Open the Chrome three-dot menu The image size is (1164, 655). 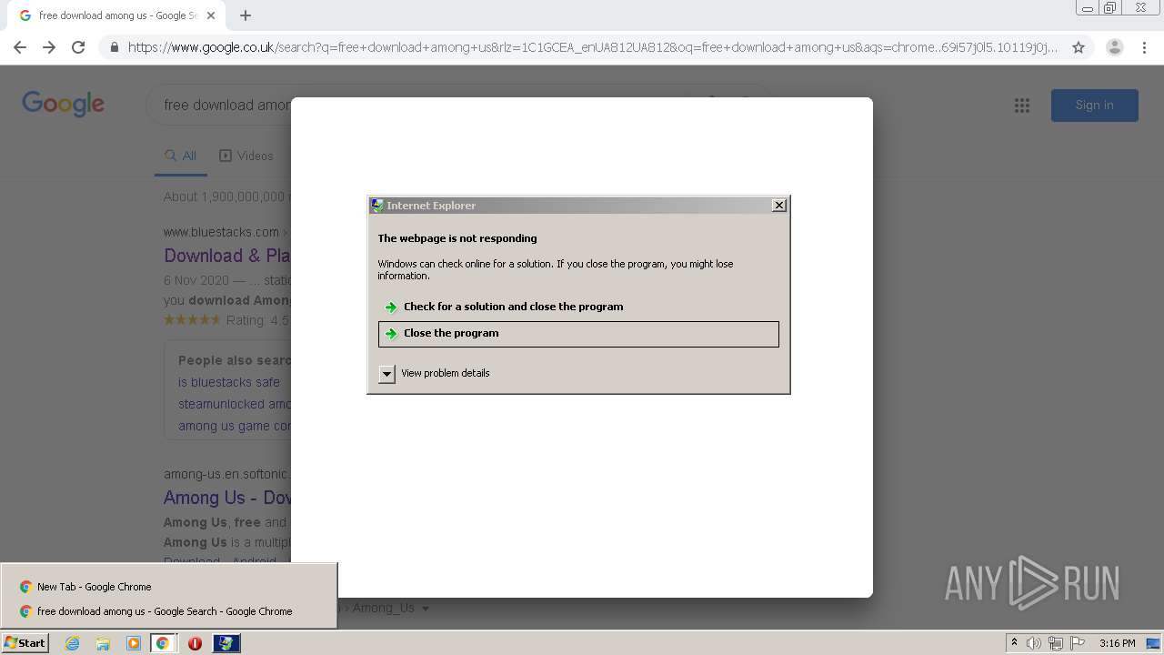[1144, 47]
